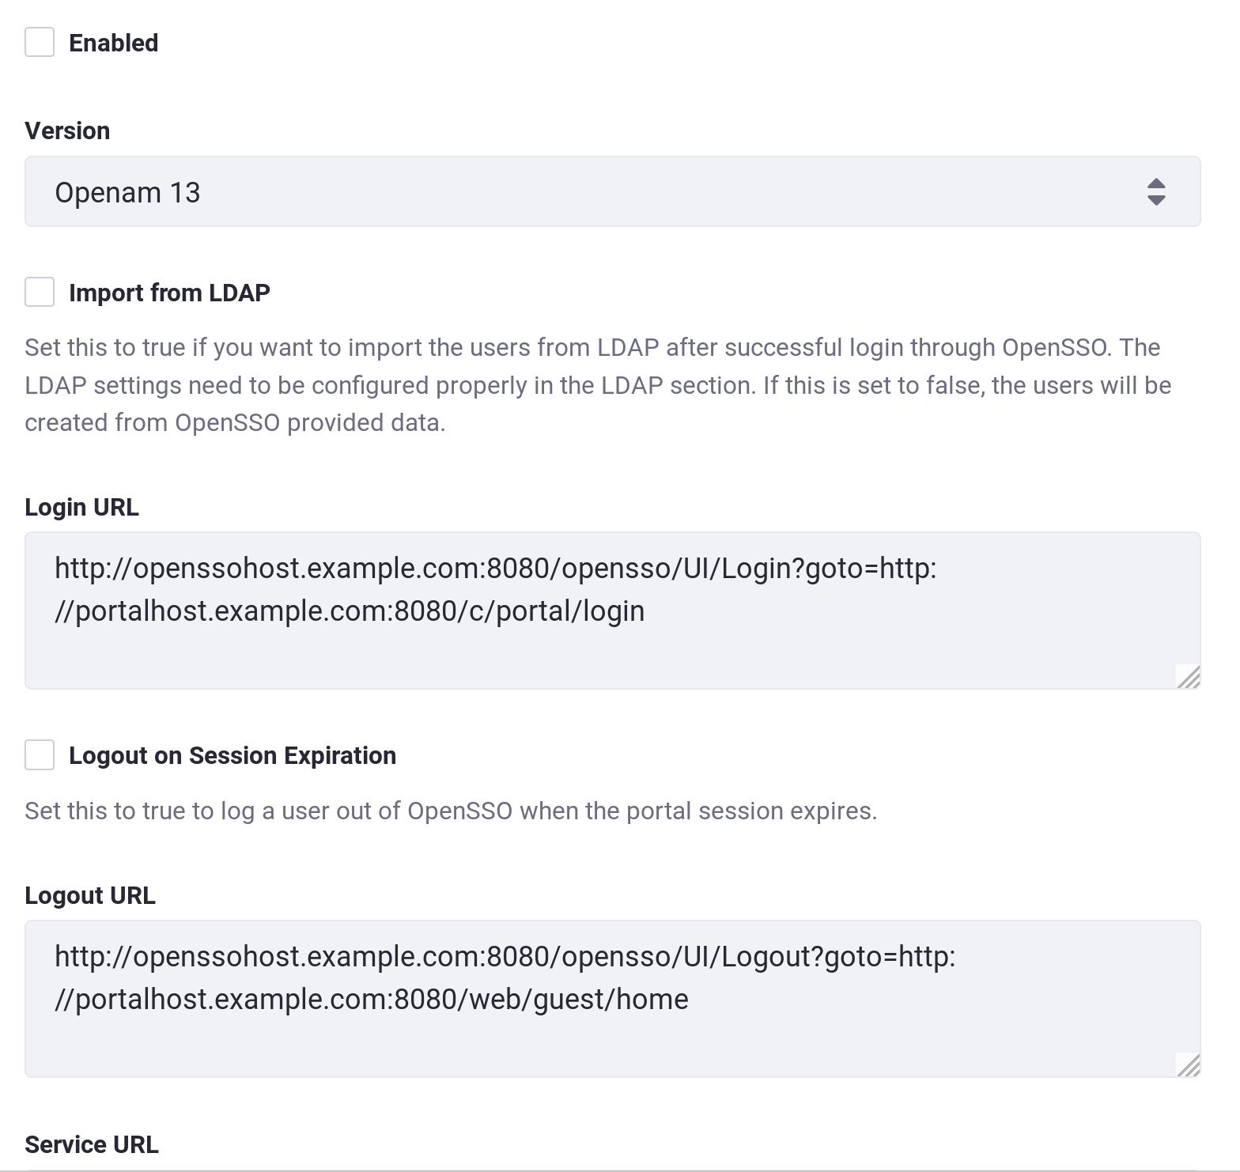Screen dimensions: 1240x1172
Task: Enable the Import from LDAP checkbox
Action: pos(40,292)
